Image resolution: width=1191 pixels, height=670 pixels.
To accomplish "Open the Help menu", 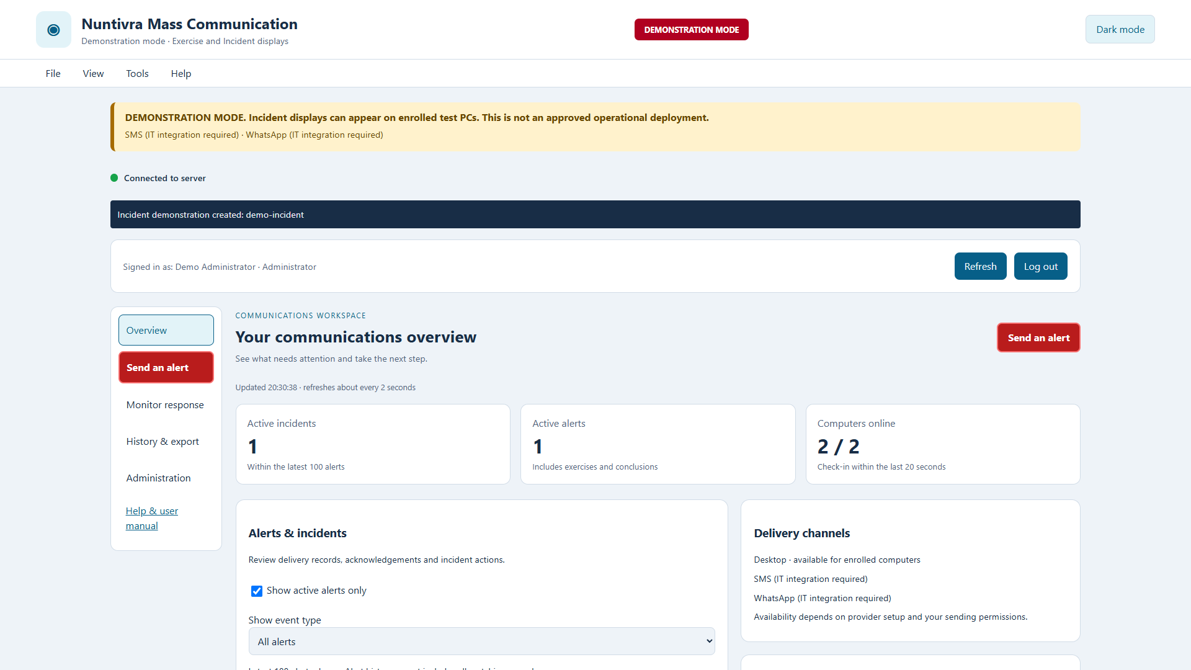I will click(181, 74).
